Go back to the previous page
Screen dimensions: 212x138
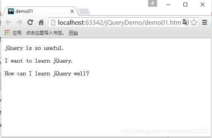coord(8,22)
